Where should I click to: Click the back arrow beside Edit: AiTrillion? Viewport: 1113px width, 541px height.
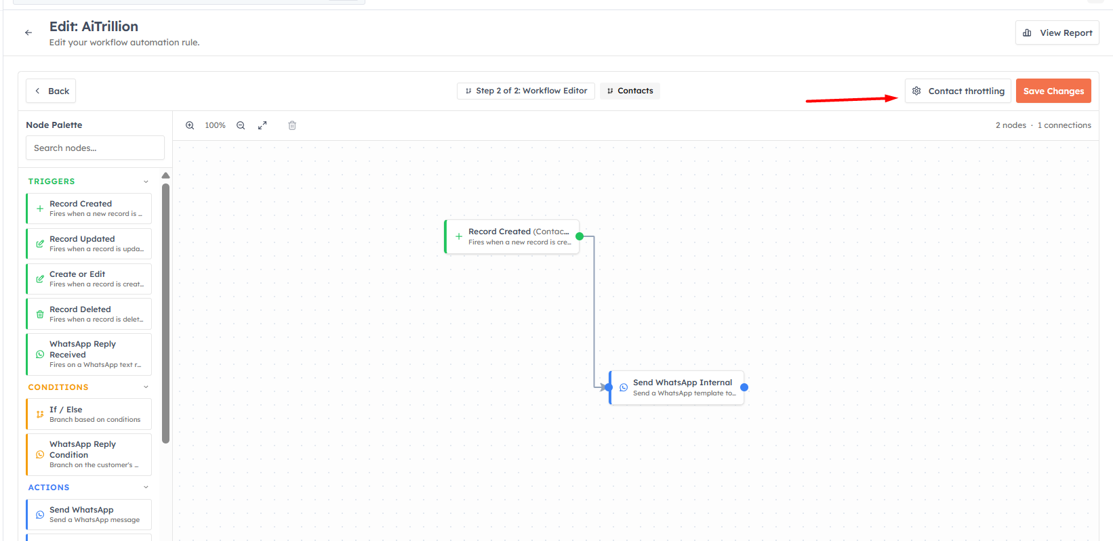(28, 33)
